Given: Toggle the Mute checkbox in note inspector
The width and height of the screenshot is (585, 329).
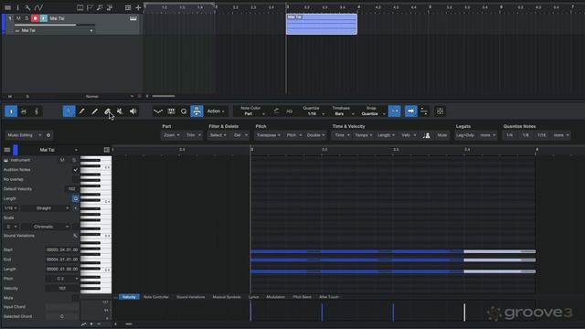Looking at the screenshot, I should tap(75, 298).
